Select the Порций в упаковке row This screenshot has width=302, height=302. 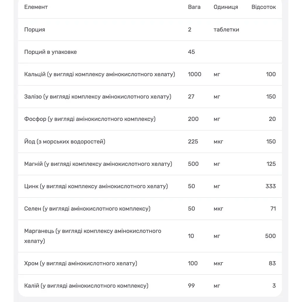150,52
